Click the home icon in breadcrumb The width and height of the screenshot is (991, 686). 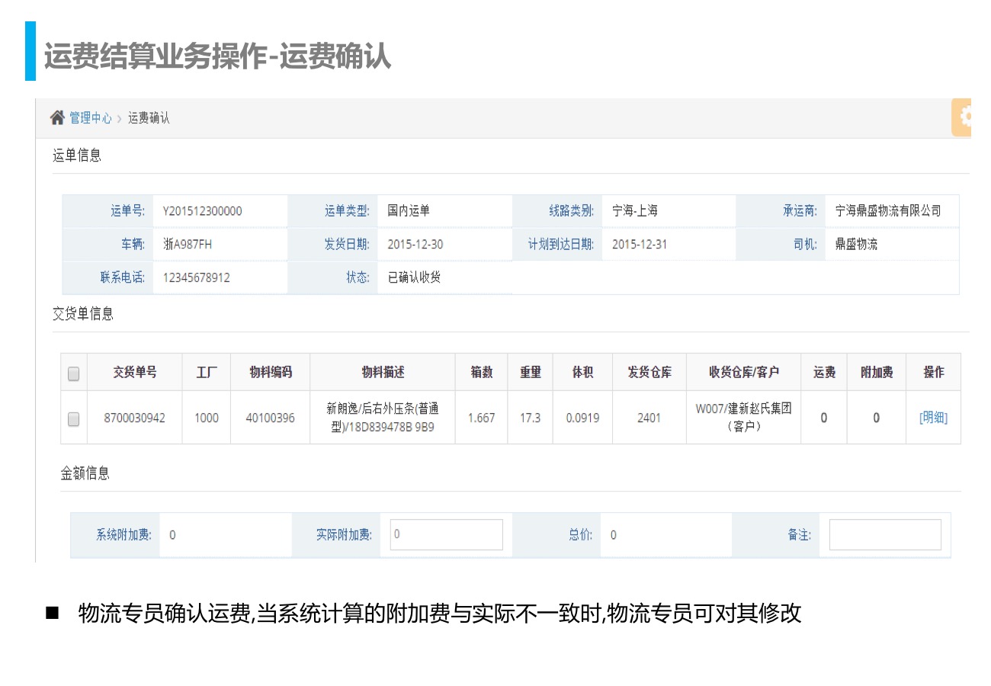coord(57,117)
